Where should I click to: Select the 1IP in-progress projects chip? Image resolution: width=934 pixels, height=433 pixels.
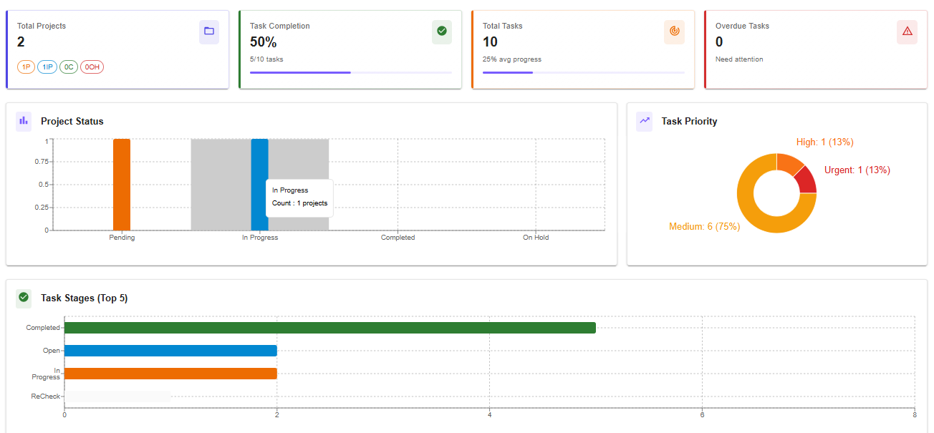tap(47, 67)
